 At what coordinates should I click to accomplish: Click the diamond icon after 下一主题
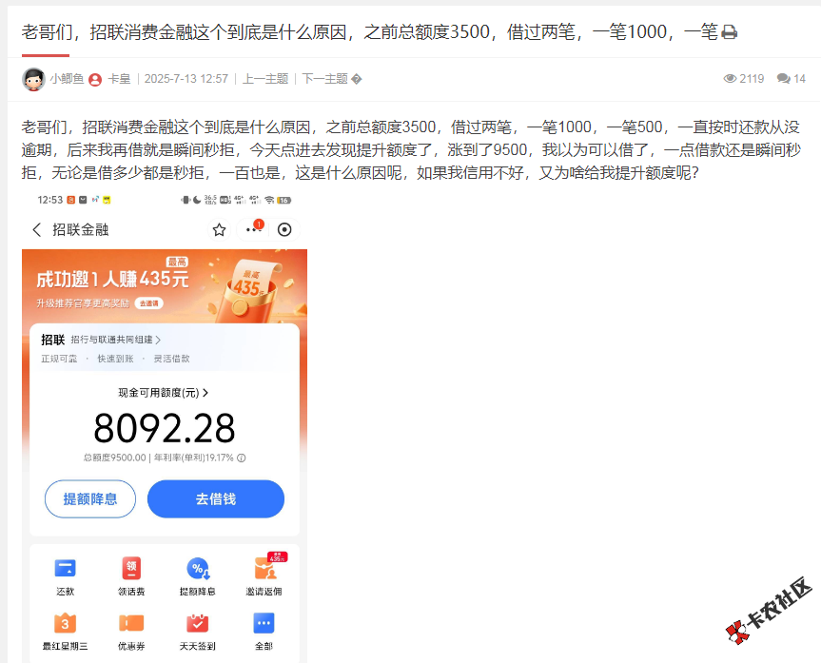point(356,79)
